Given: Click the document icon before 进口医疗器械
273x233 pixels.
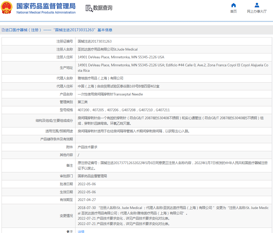Looking at the screenshot, I should click(3, 30).
